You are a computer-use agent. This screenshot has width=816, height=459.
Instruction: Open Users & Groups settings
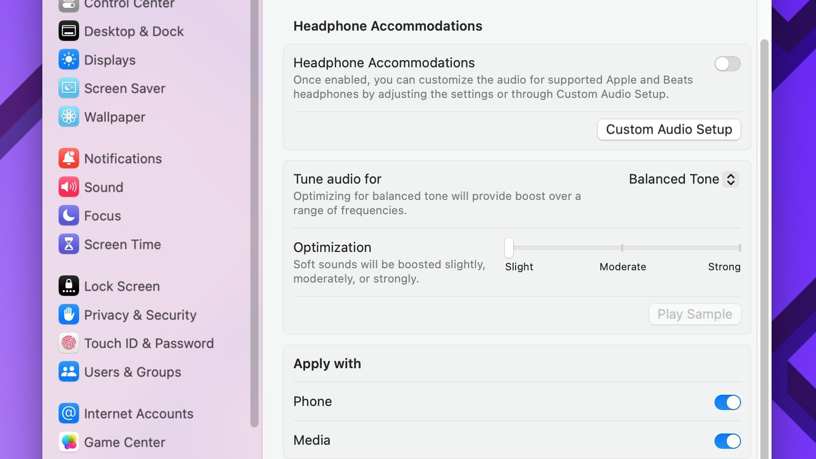pyautogui.click(x=68, y=372)
